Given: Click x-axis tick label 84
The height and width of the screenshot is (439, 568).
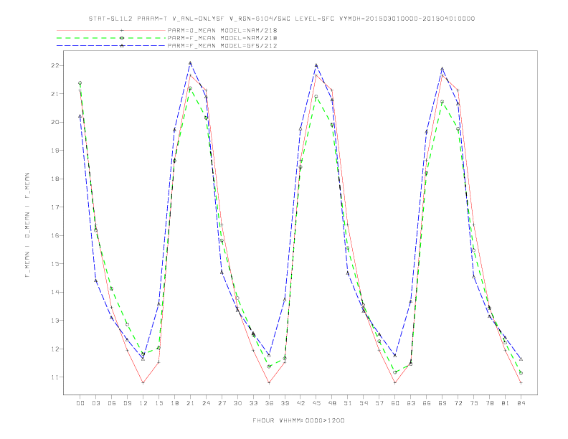Looking at the screenshot, I should click(x=521, y=403).
